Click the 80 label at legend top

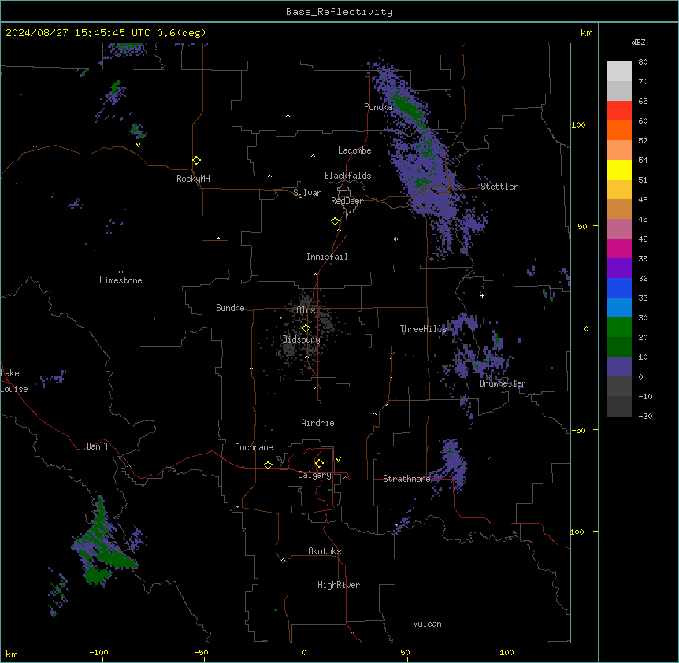[x=643, y=62]
